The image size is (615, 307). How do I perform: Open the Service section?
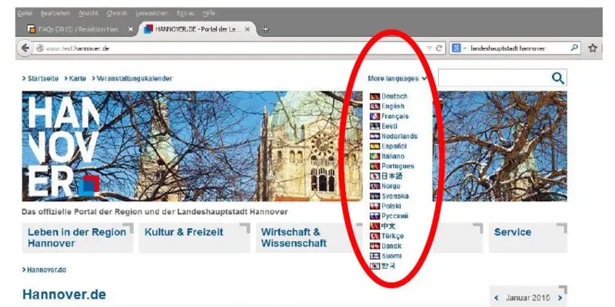(527, 238)
